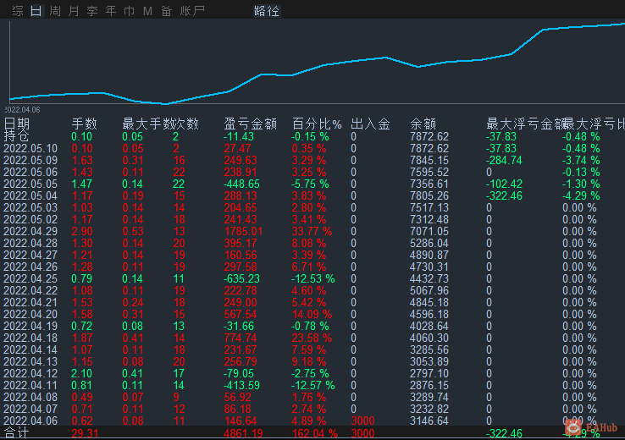Select the 2022.05.05 date row
Image resolution: width=625 pixels, height=440 pixels.
[30, 184]
